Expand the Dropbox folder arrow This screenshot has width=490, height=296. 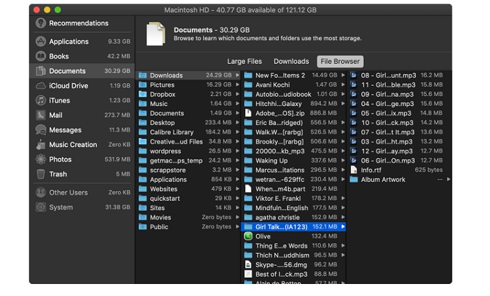(238, 94)
